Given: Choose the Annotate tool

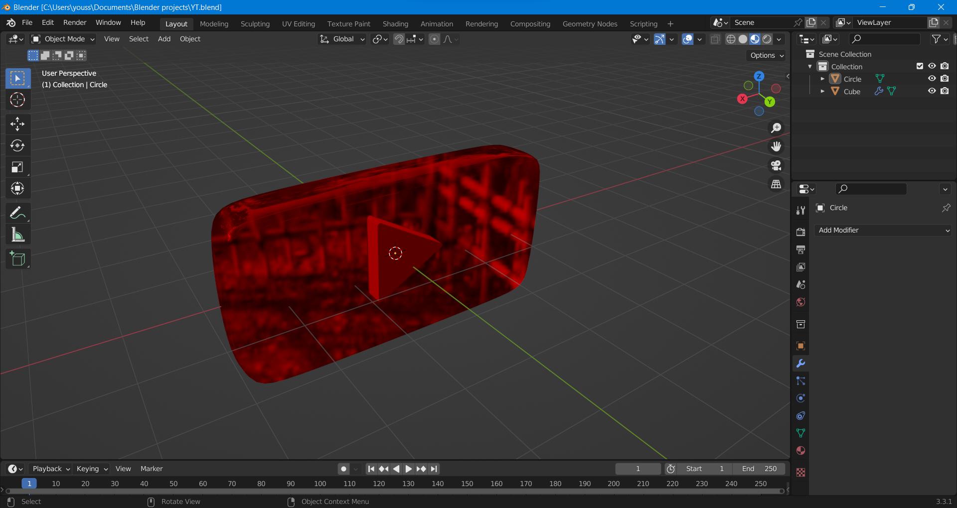Looking at the screenshot, I should 17,213.
